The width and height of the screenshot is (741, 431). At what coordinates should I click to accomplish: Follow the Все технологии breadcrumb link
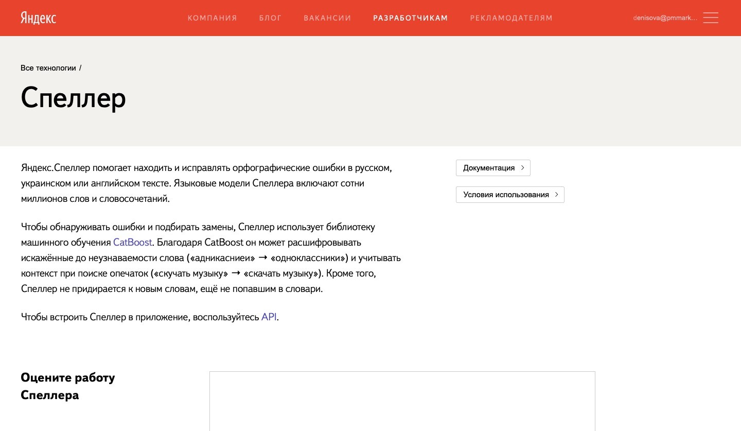(48, 68)
